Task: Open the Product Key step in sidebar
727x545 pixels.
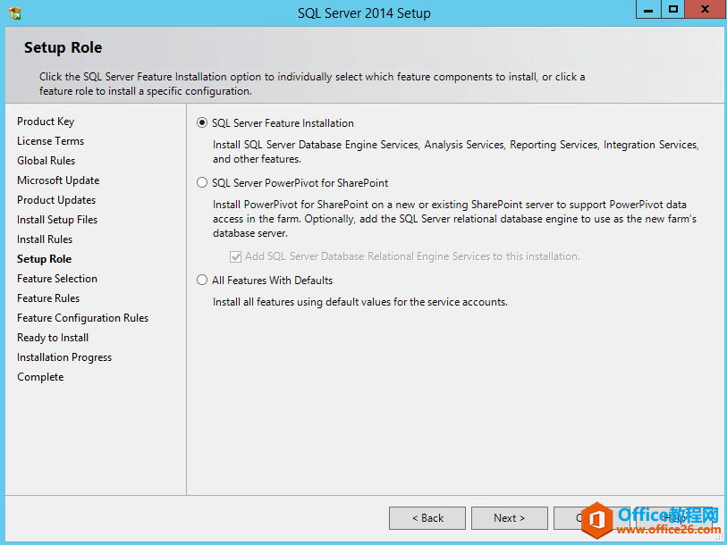Action: click(46, 122)
